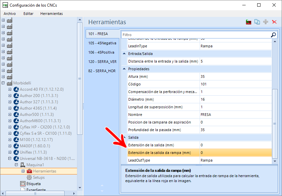The width and height of the screenshot is (282, 196).
Task: Select the Código property row
Action: 200,84
